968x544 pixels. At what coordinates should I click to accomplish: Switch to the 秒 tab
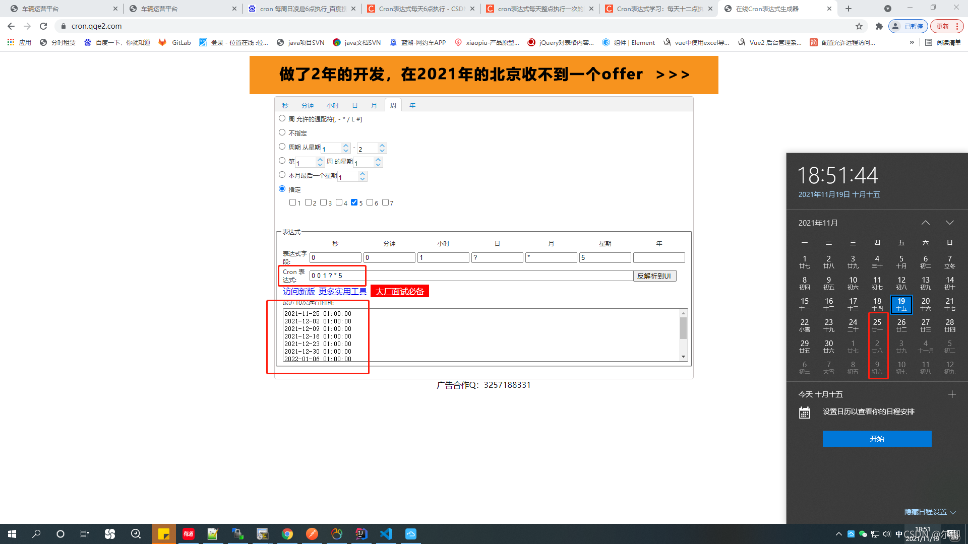[285, 105]
